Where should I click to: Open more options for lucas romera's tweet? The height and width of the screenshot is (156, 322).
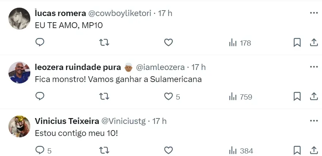coord(314,13)
